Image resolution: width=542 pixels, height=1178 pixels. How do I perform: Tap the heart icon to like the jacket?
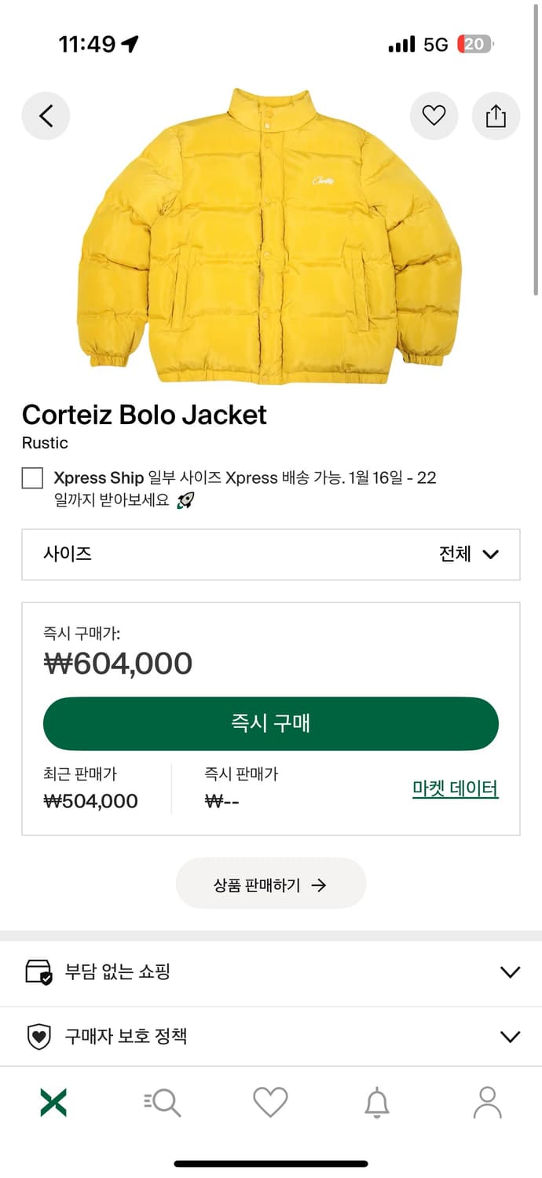point(434,115)
